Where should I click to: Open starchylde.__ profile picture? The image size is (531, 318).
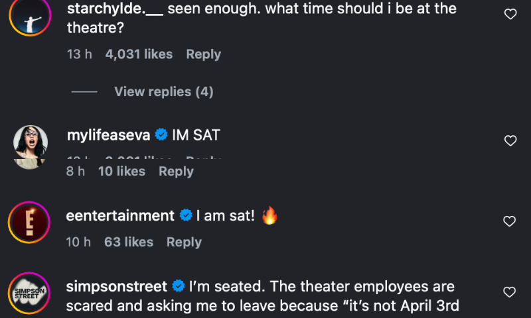[29, 18]
